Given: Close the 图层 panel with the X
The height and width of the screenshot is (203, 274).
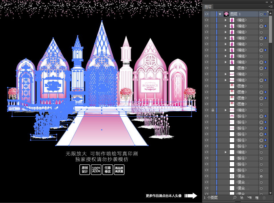Looking at the screenshot, I should 272,2.
